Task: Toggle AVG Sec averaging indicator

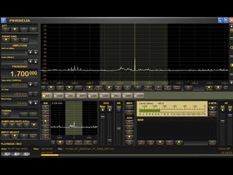Action: (x=110, y=110)
